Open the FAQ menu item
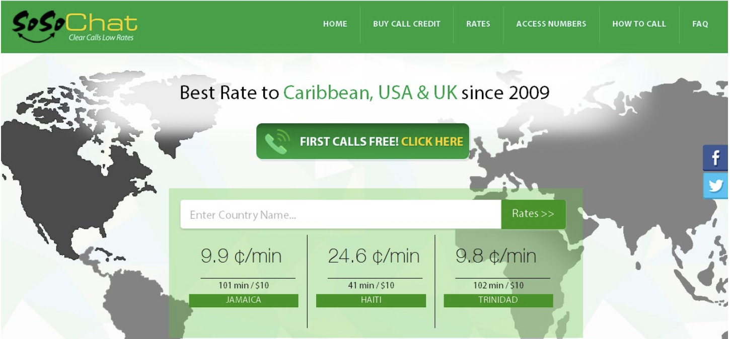Screen dimensions: 730x339 [700, 24]
